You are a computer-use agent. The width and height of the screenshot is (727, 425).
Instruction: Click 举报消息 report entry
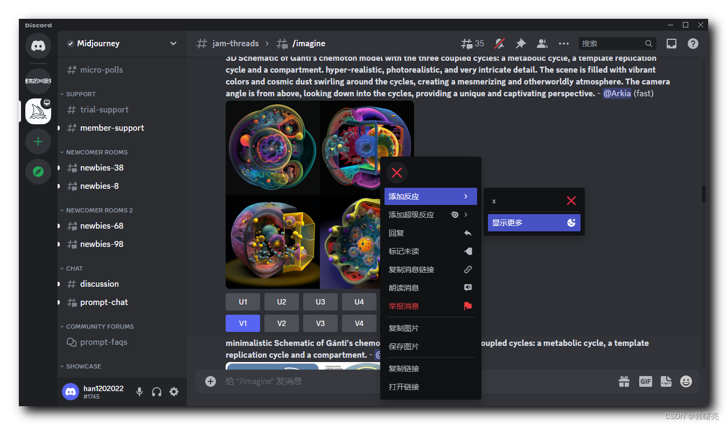coord(431,306)
